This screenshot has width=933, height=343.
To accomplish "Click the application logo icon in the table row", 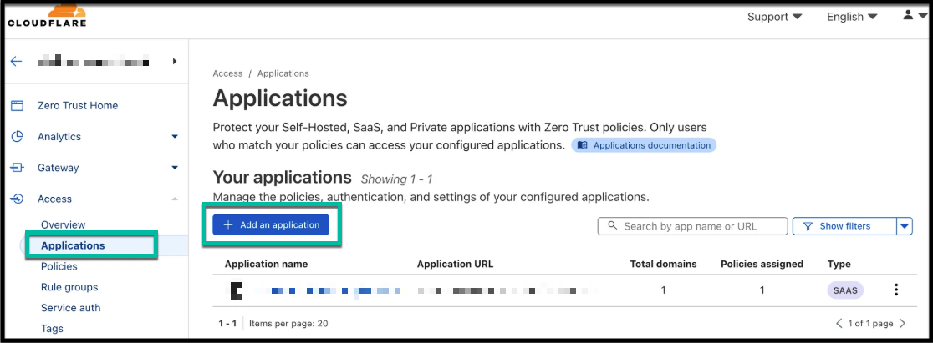I will tap(236, 290).
